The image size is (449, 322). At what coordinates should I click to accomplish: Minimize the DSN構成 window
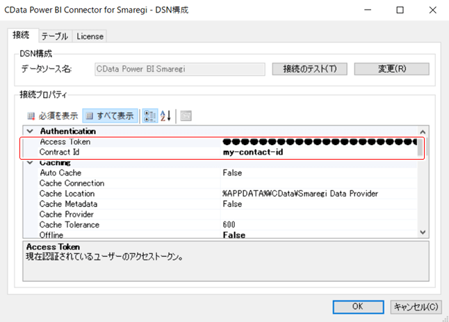coord(368,10)
